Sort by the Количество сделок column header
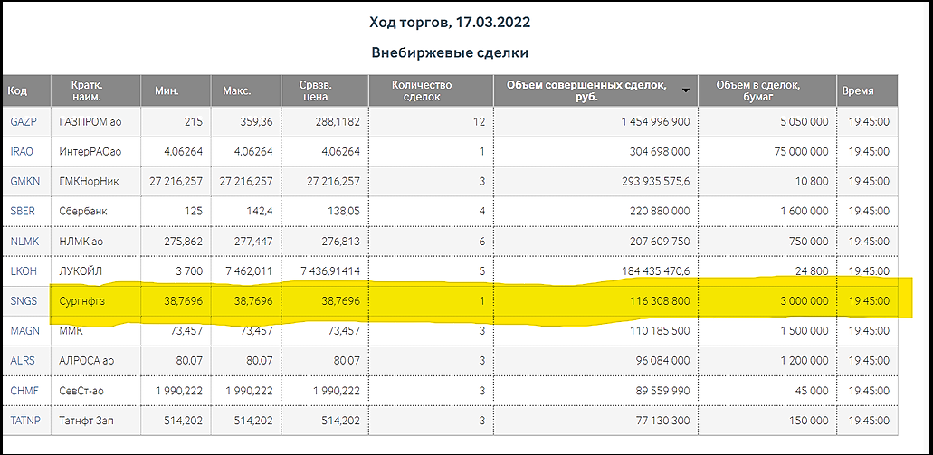 [431, 91]
